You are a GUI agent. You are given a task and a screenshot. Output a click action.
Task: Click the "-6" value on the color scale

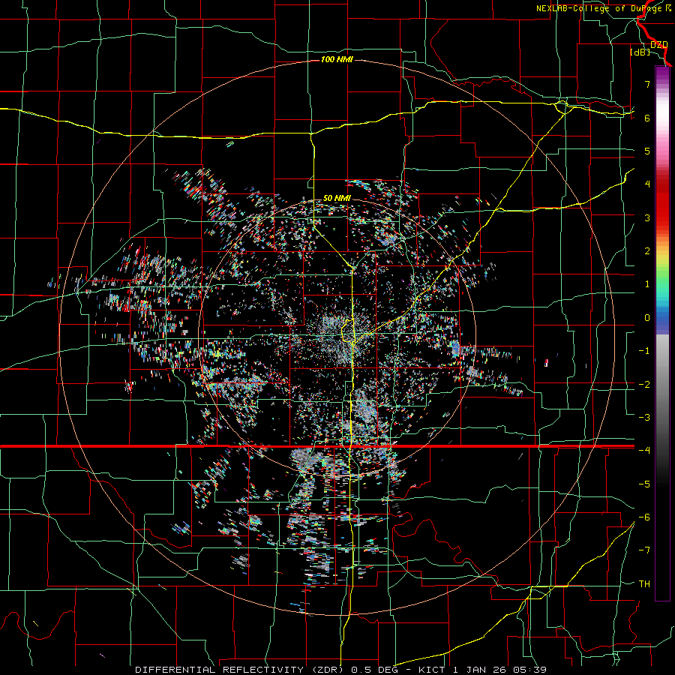pos(644,517)
